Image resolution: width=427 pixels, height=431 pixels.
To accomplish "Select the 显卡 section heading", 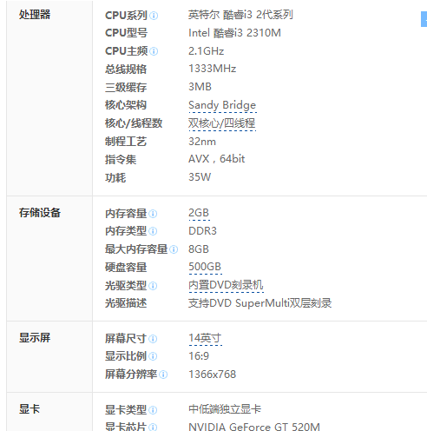I will coord(30,409).
